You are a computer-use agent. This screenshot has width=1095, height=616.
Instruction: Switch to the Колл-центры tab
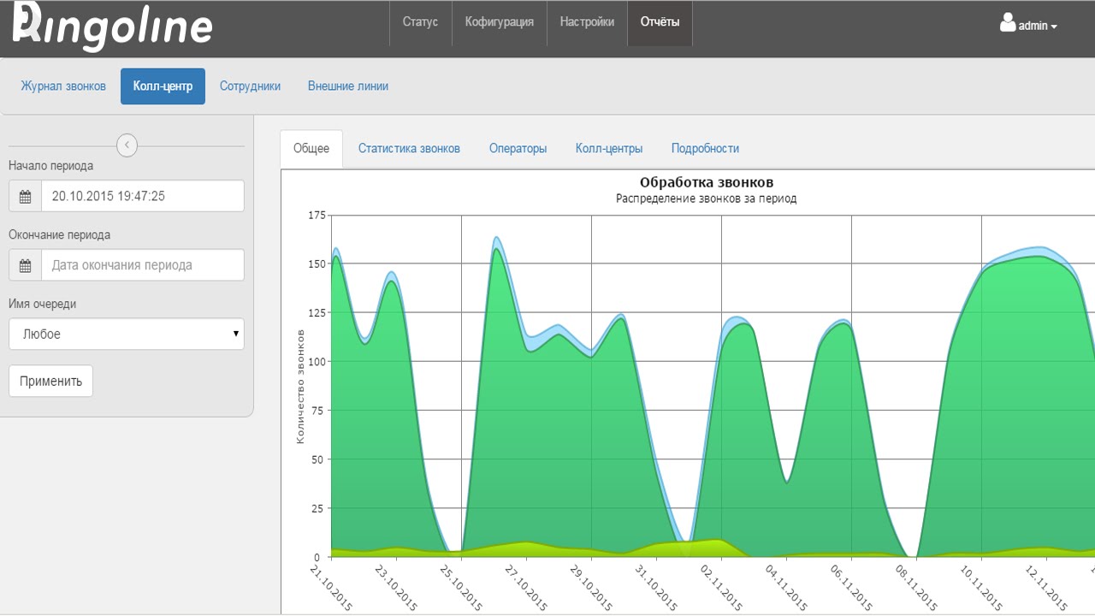pyautogui.click(x=609, y=149)
